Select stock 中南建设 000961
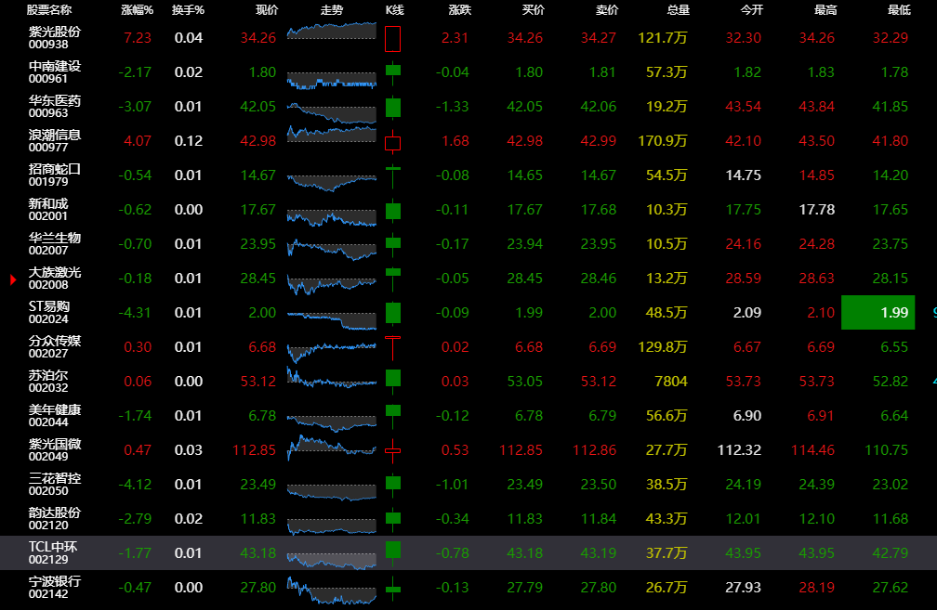This screenshot has width=937, height=610. [x=54, y=72]
